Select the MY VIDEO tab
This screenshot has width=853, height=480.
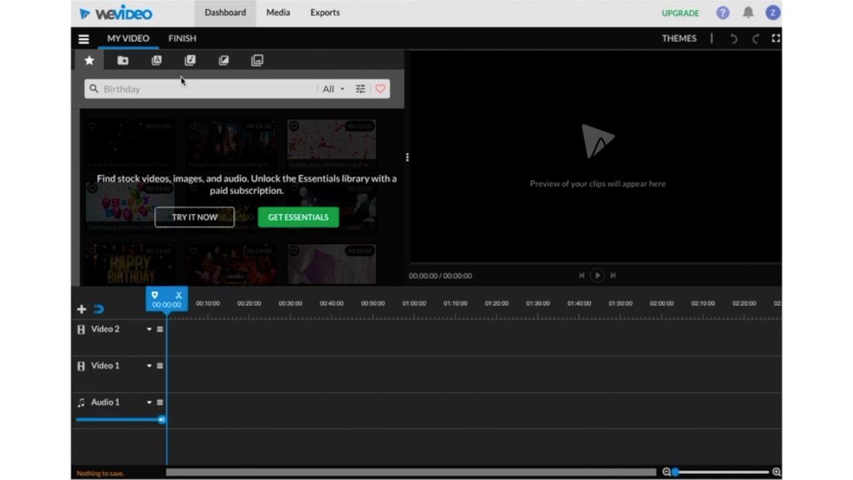coord(128,39)
